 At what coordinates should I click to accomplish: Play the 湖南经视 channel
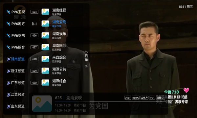click(x=59, y=10)
